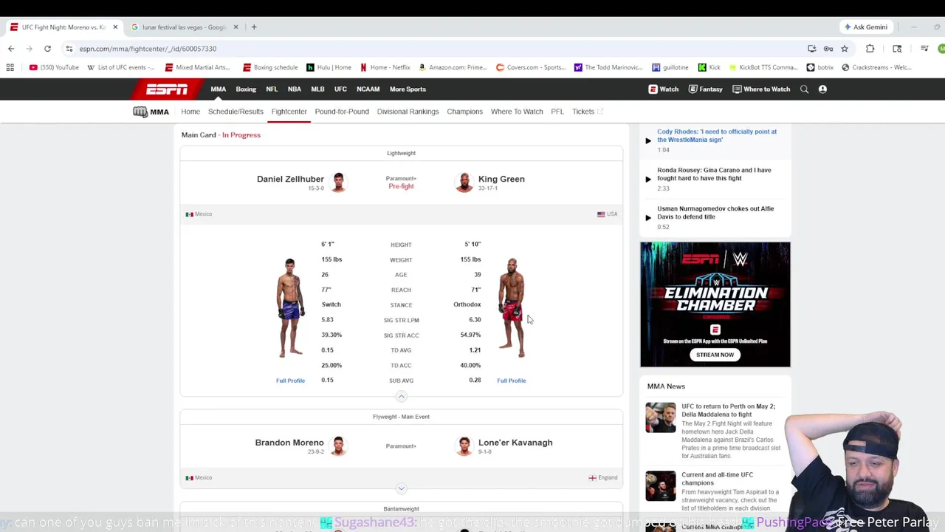Click Daniel Zellhuber's headshot

[x=338, y=182]
